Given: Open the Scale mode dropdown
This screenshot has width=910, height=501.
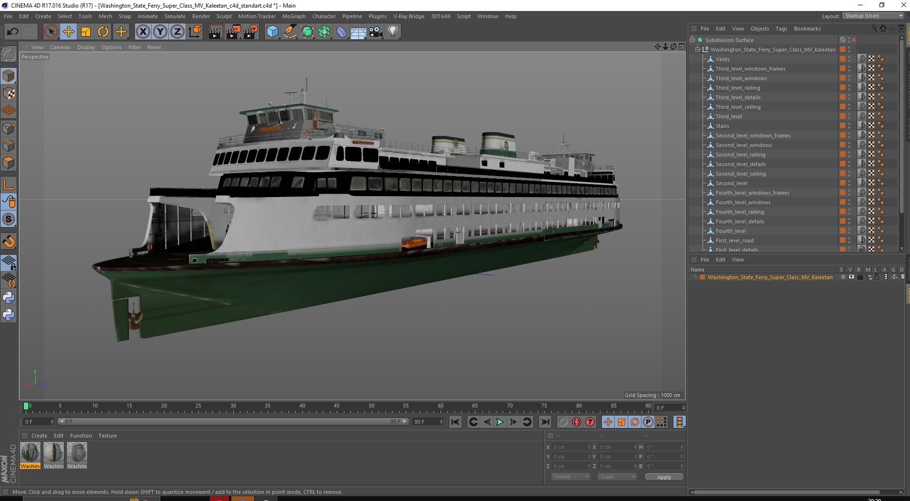Looking at the screenshot, I should click(x=617, y=477).
